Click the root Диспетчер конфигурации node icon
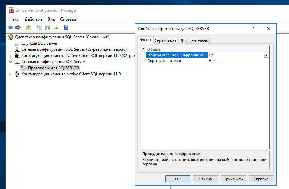Screen dimensions: 289x189 (11, 37)
